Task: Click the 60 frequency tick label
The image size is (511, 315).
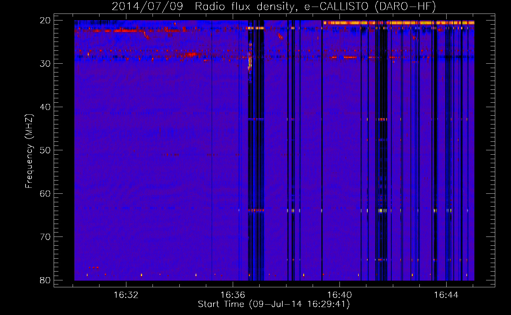Action: coord(45,194)
